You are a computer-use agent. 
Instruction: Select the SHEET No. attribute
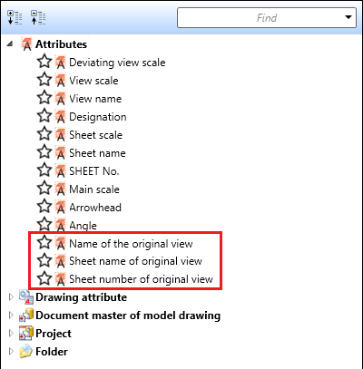94,171
